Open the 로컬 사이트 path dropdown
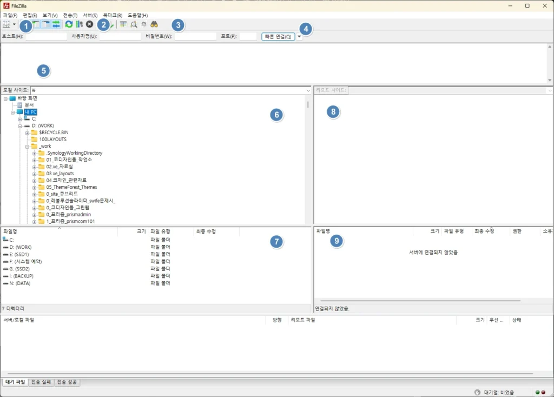The width and height of the screenshot is (554, 397). 308,90
